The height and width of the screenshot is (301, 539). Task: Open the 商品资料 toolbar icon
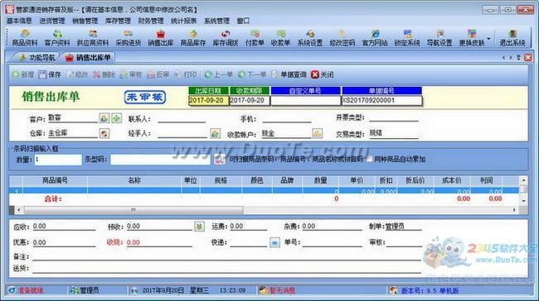point(25,38)
